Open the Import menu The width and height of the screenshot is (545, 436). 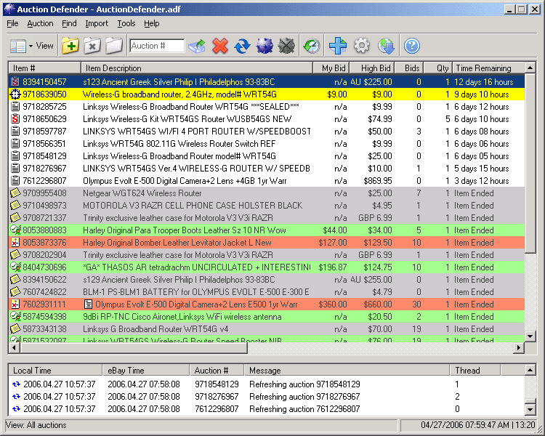point(97,23)
